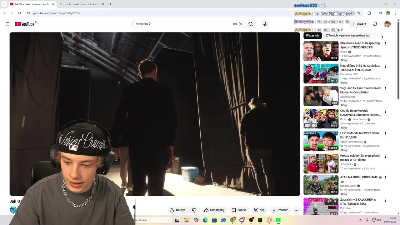
Task: Open options for Proszę celebrytów video
Action: click(386, 156)
